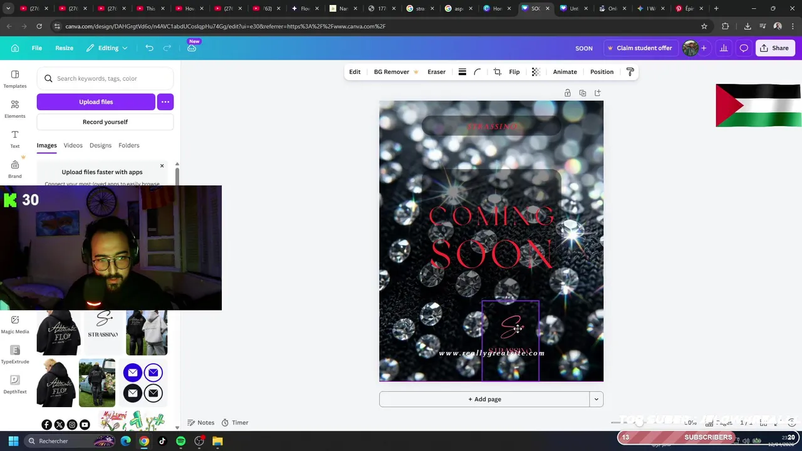Open the Animate option

click(x=565, y=72)
